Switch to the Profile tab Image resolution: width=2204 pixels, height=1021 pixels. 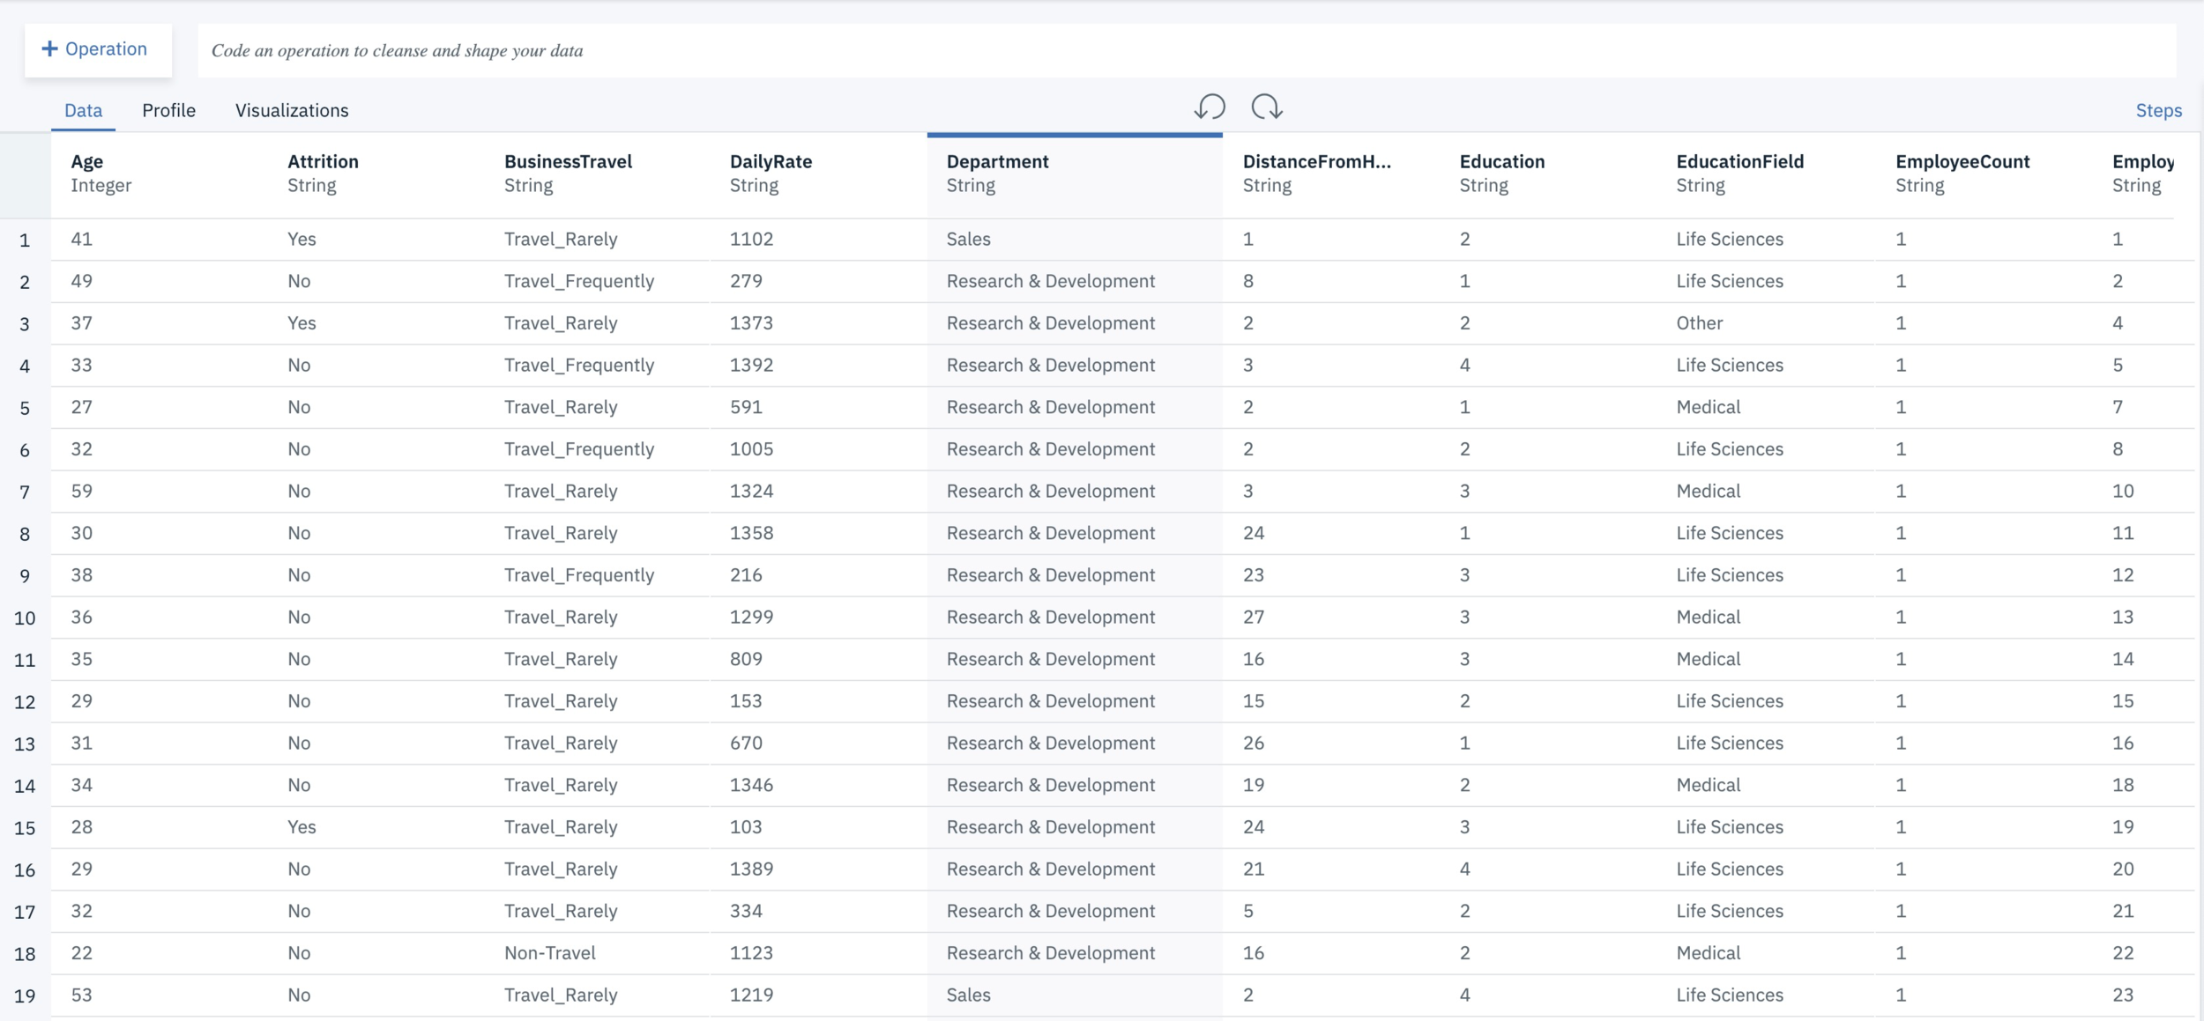tap(168, 110)
